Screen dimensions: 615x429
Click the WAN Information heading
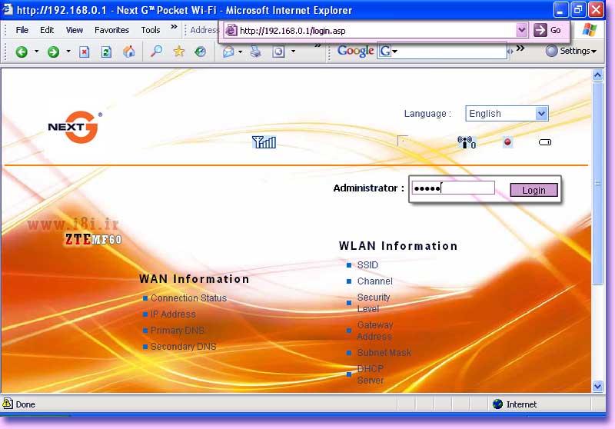coord(194,279)
